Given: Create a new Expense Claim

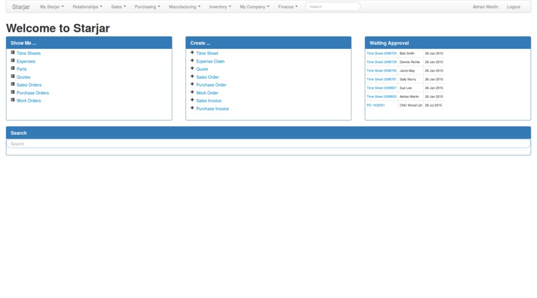Looking at the screenshot, I should tap(210, 61).
